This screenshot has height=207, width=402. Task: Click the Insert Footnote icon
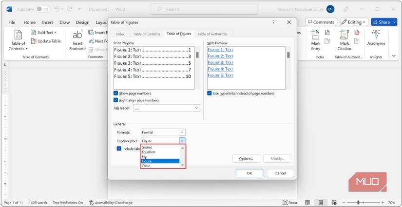click(x=77, y=36)
